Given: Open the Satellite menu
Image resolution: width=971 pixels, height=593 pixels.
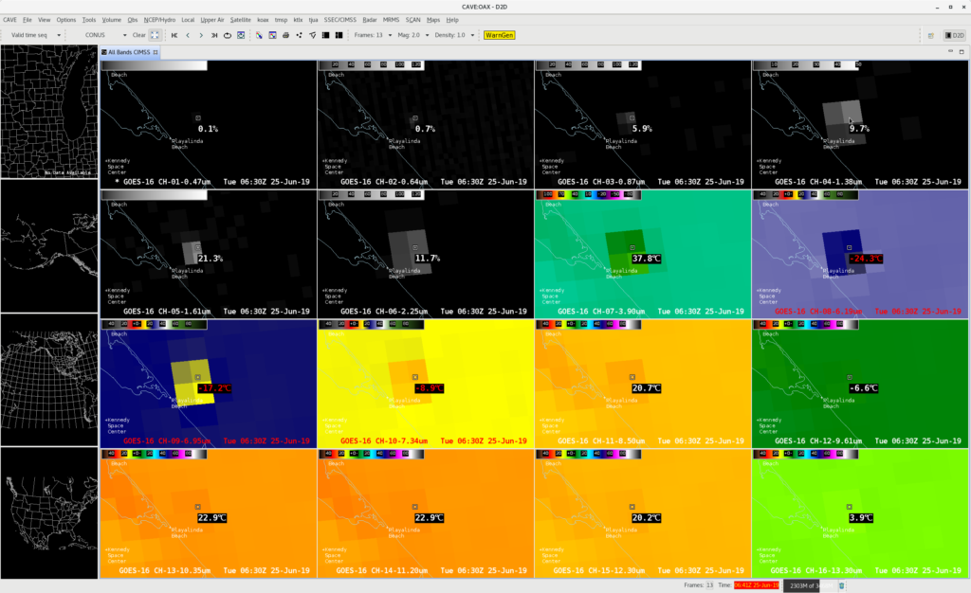Looking at the screenshot, I should (240, 19).
